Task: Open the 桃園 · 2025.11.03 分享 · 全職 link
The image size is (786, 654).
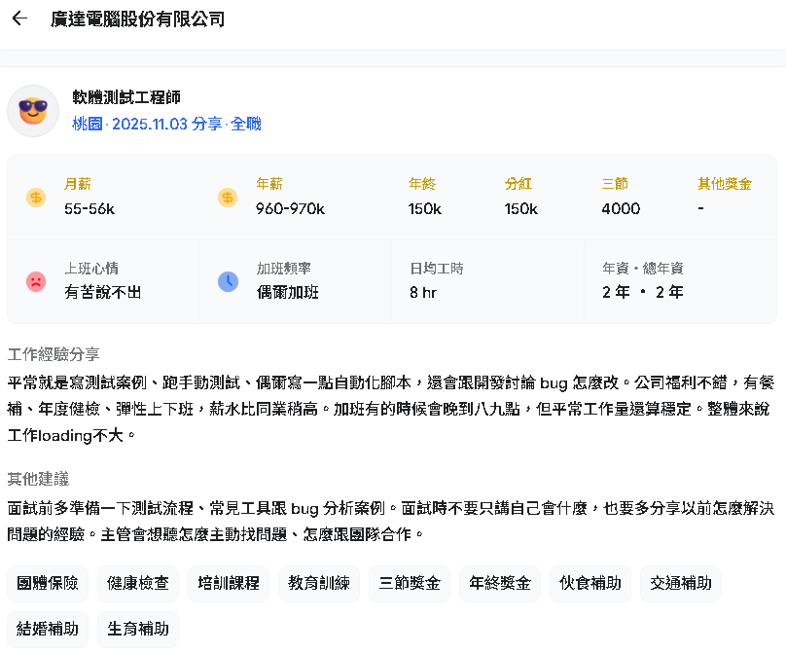Action: tap(166, 124)
